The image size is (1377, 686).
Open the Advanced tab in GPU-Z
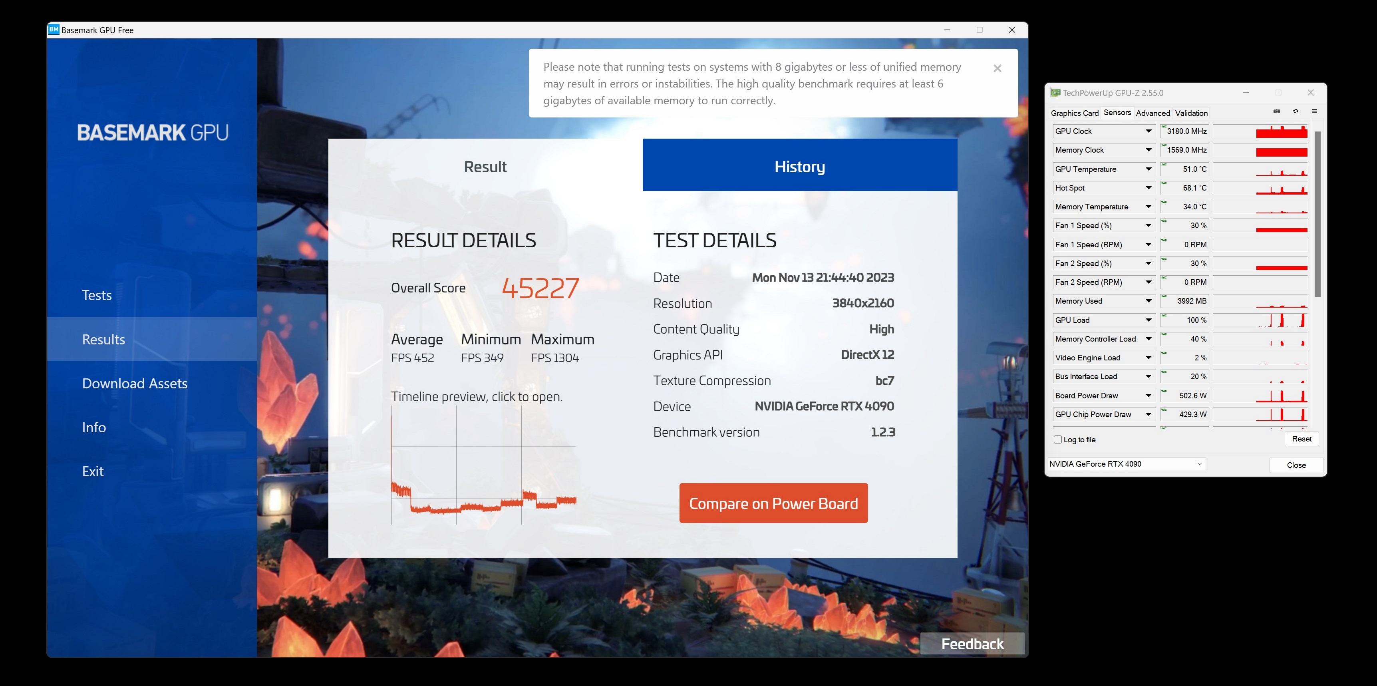click(x=1153, y=113)
